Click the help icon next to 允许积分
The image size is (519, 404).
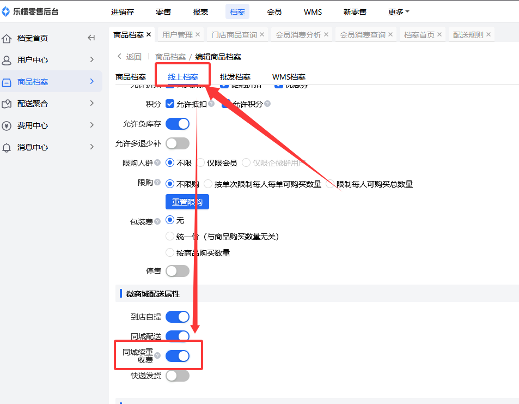[x=267, y=104]
